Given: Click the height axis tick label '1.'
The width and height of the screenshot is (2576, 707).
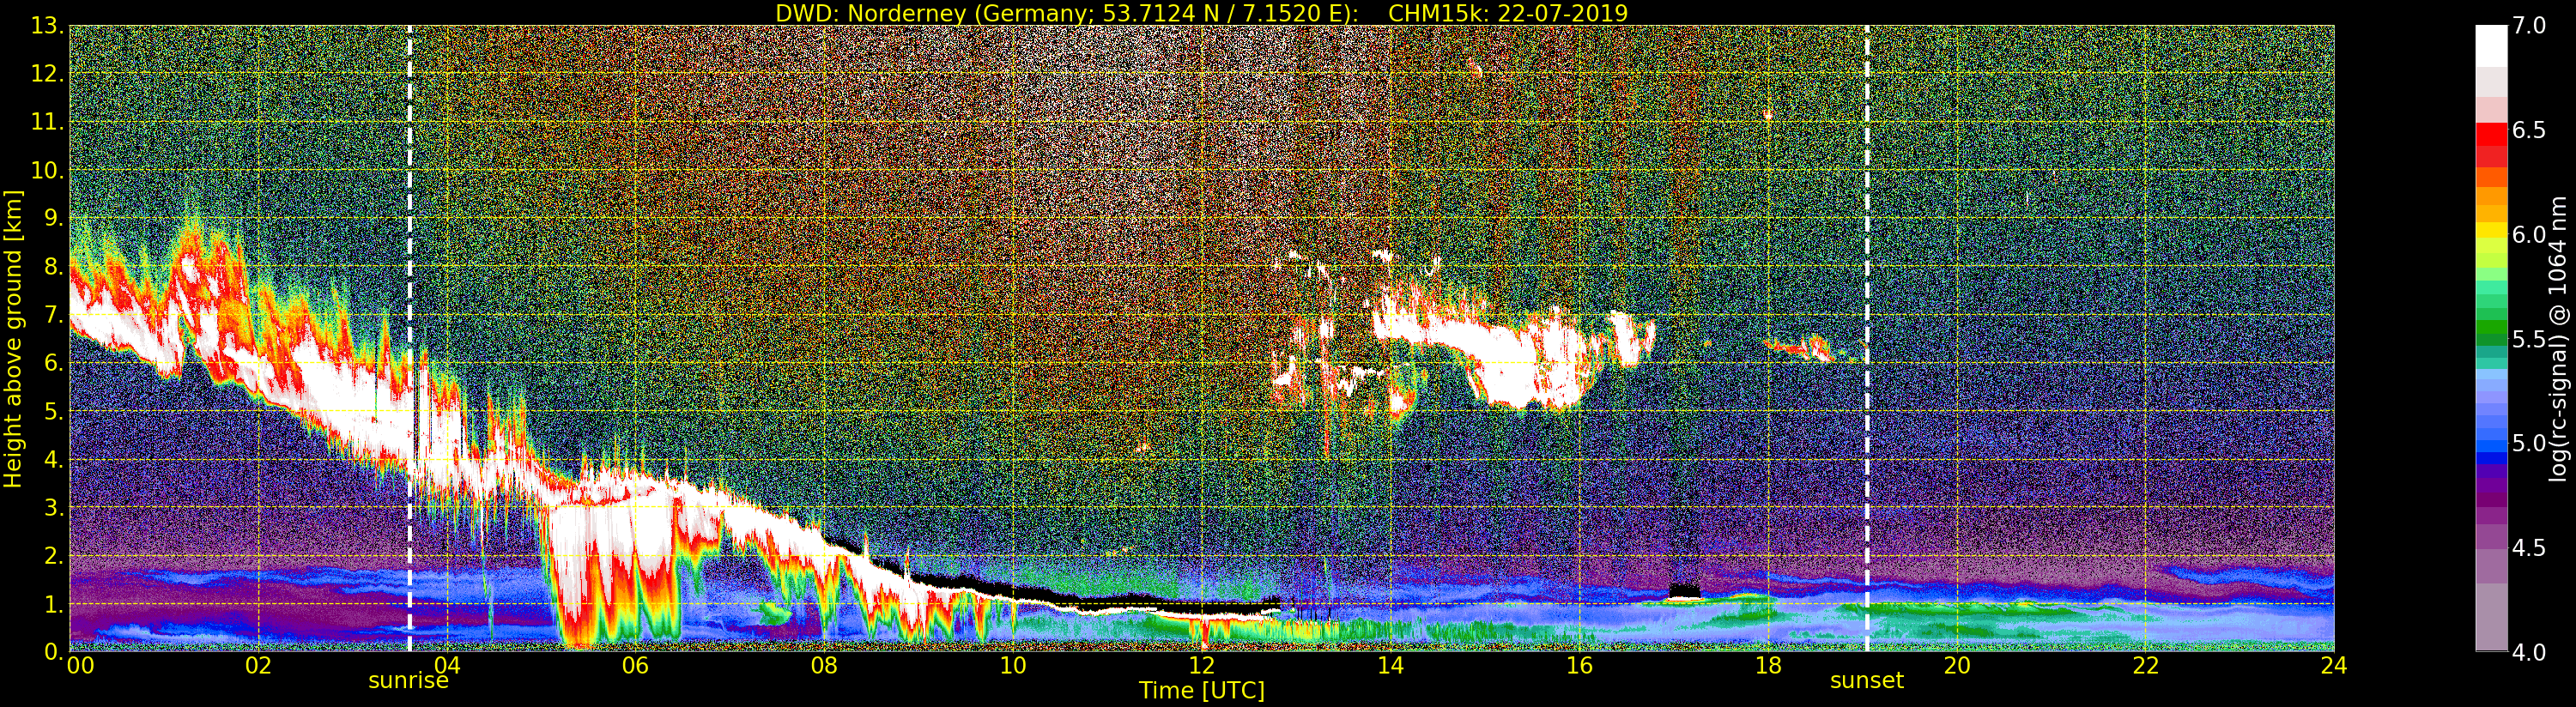Looking at the screenshot, I should (x=54, y=604).
